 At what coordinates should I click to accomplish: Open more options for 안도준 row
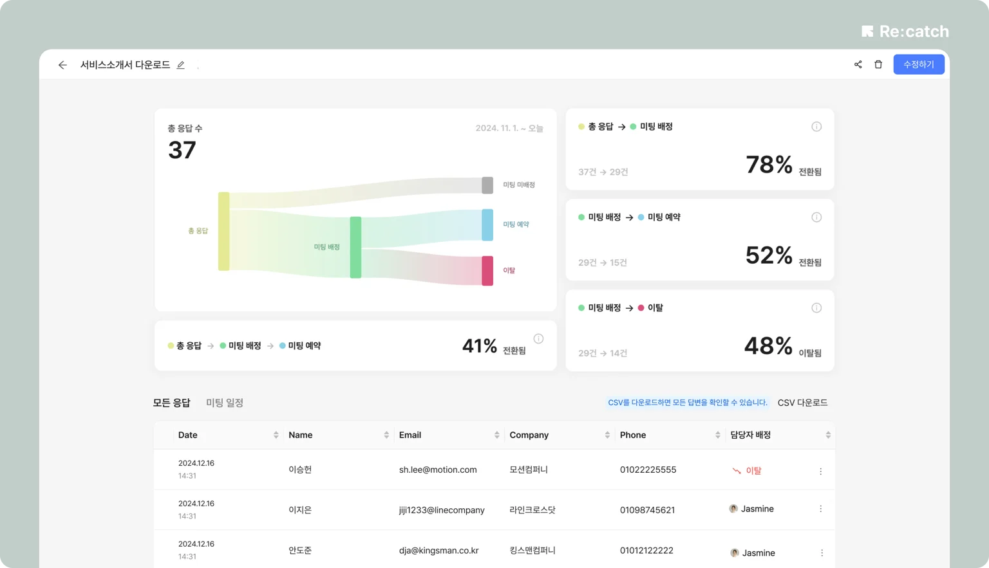coord(822,553)
